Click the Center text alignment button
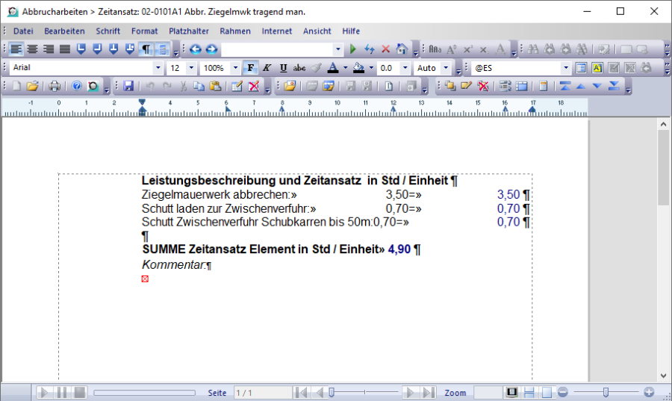Viewport: 672px width, 401px height. pos(32,49)
